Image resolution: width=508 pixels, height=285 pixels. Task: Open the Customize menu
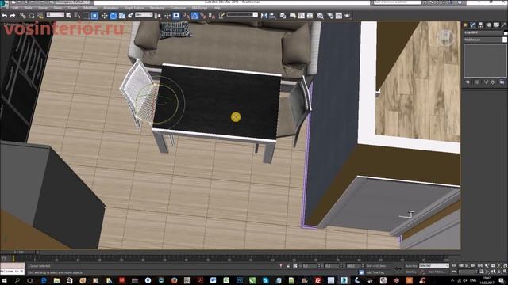click(178, 8)
